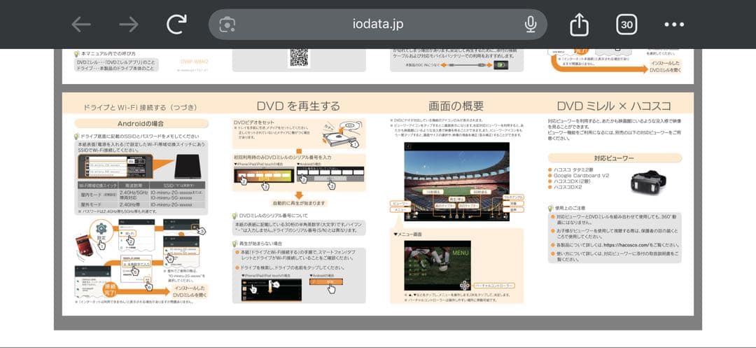This screenshot has height=348, width=756.
Task: Tap 'ハコスコ タタミ2眼' in viewer list
Action: click(x=574, y=169)
